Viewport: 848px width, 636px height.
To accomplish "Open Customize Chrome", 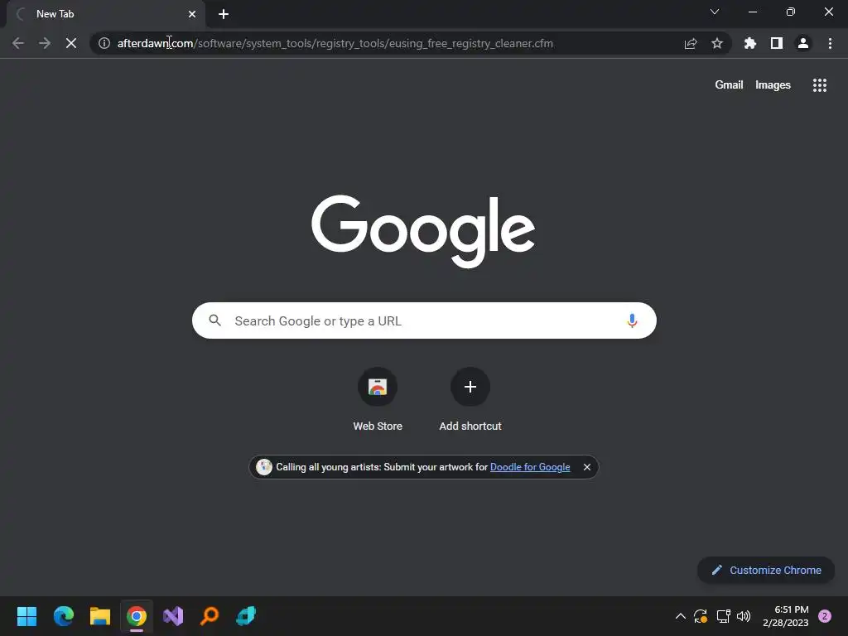I will [x=766, y=570].
